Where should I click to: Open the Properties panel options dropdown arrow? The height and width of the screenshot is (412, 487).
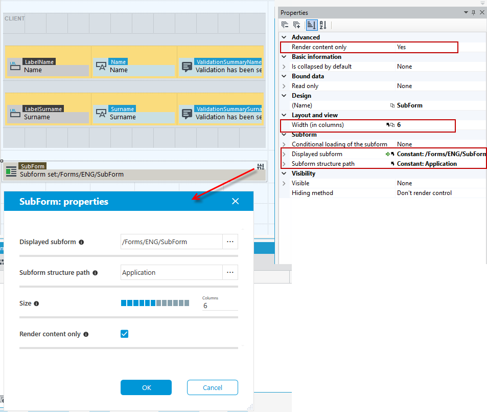pos(466,12)
